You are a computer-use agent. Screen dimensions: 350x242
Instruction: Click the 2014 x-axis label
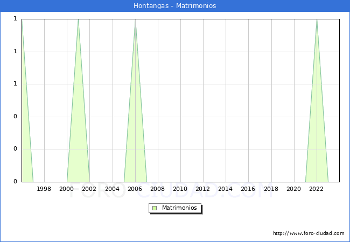click(x=226, y=189)
